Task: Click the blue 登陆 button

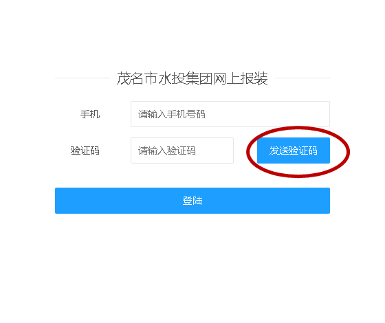Action: [192, 201]
